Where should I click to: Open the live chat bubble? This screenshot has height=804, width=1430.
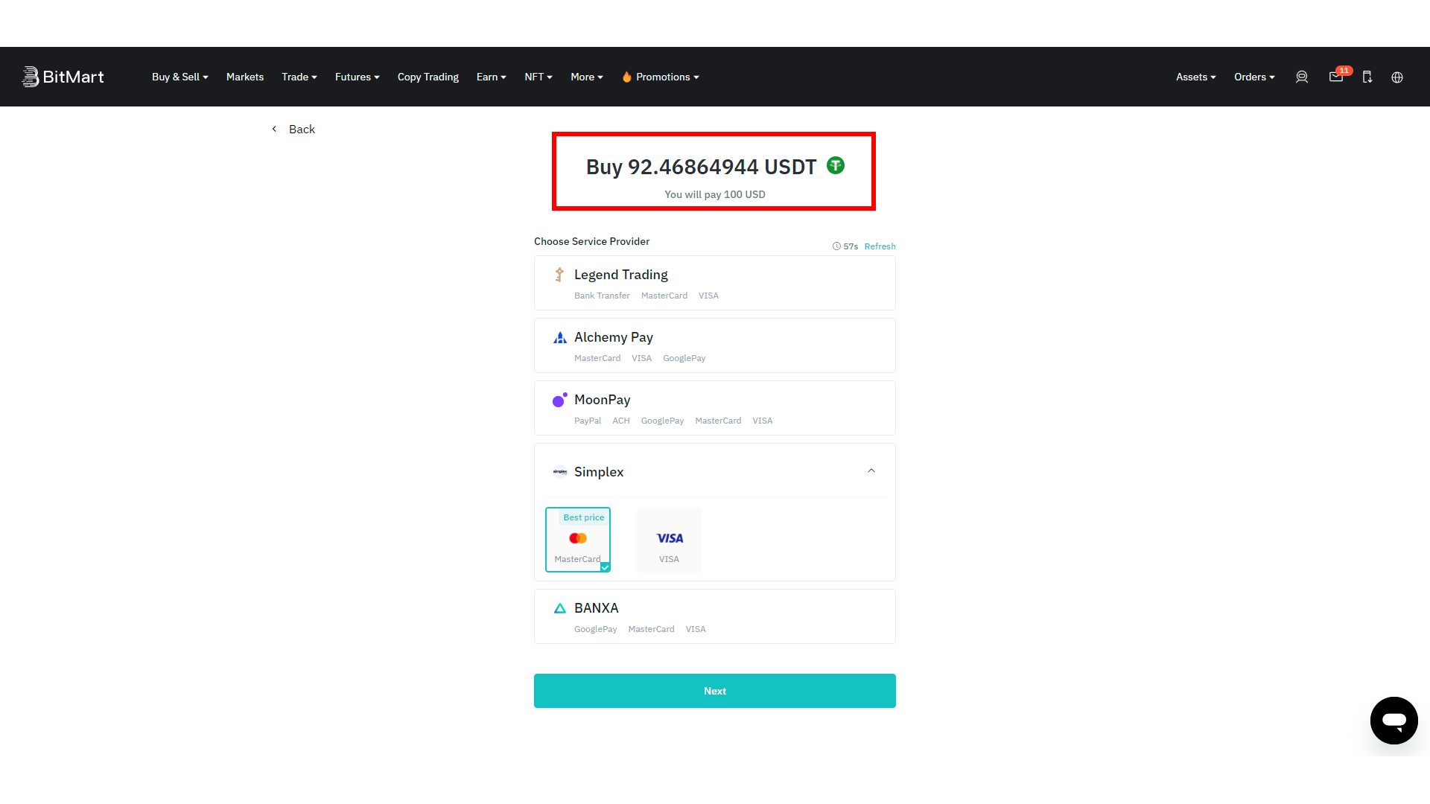[1394, 721]
